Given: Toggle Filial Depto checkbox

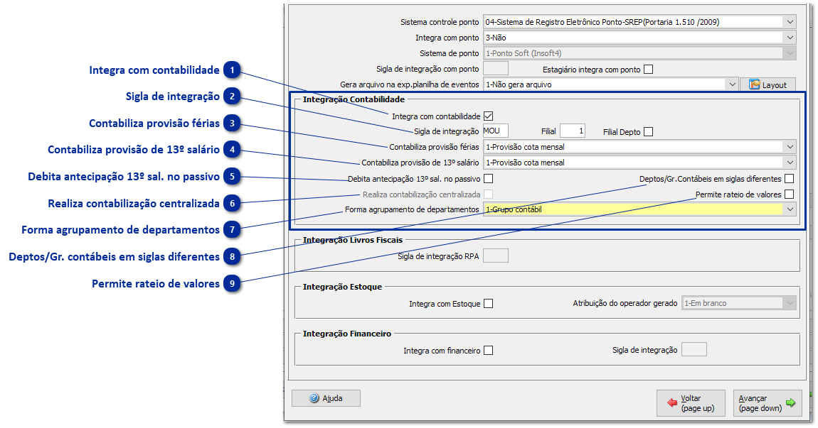Looking at the screenshot, I should point(649,132).
